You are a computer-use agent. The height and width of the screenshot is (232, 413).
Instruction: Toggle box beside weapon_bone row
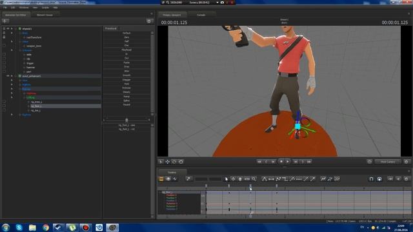(4, 46)
